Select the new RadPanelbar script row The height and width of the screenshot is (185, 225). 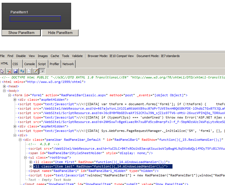tap(127, 176)
